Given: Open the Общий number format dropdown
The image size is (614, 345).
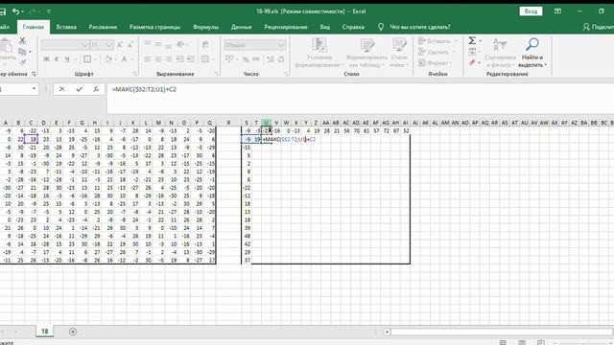Looking at the screenshot, I should pyautogui.click(x=281, y=45).
